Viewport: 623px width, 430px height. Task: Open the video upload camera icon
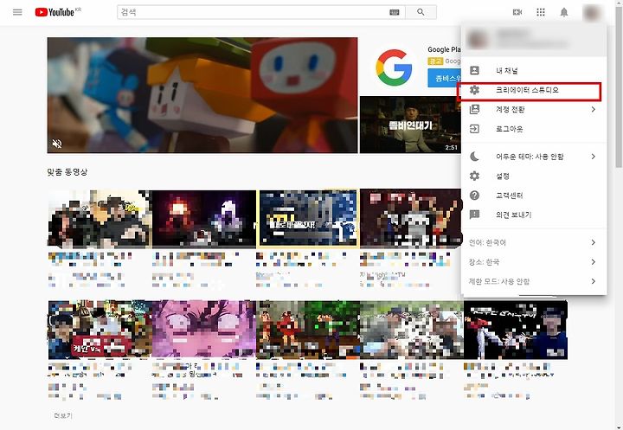click(517, 12)
